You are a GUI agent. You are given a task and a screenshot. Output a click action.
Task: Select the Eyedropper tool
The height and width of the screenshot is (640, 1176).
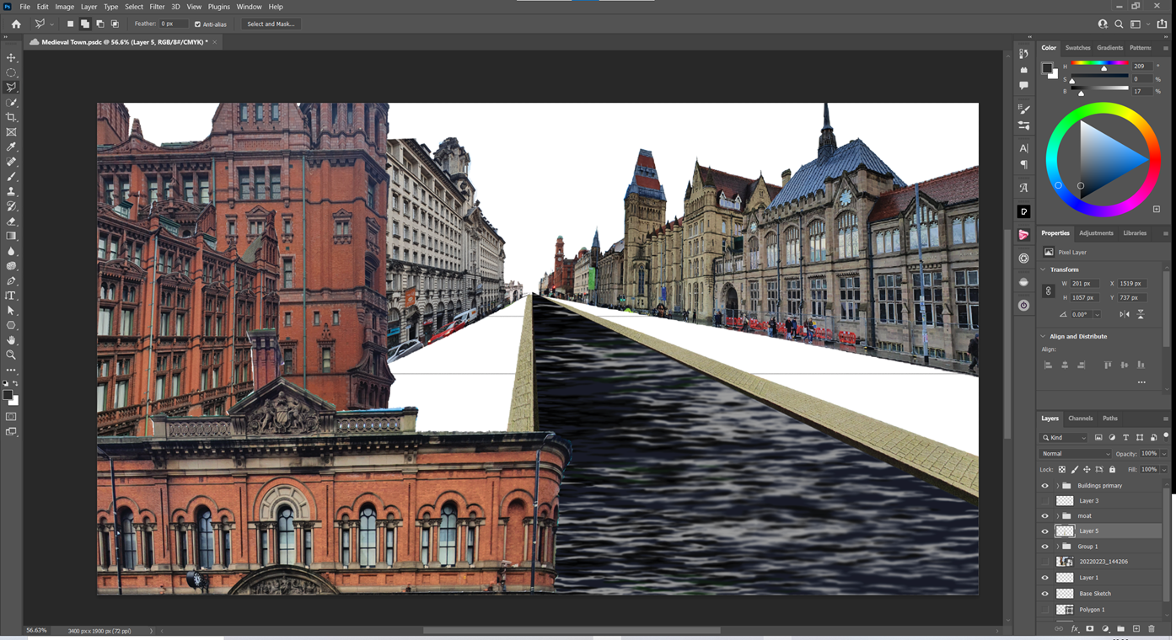[x=11, y=147]
